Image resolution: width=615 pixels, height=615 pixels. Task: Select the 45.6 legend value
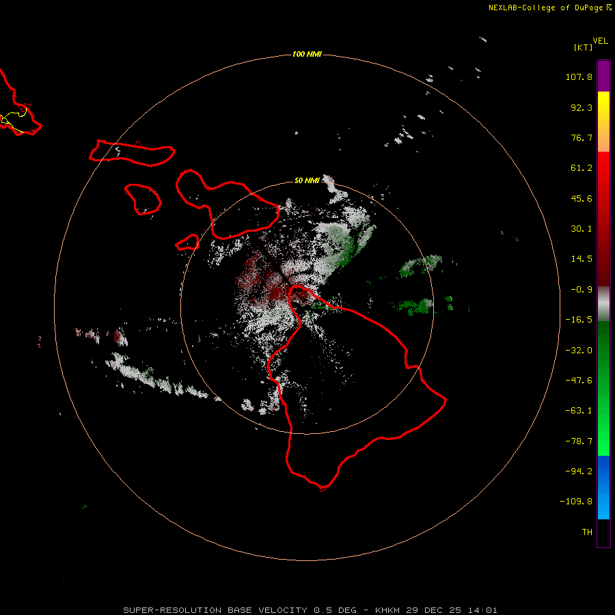582,198
